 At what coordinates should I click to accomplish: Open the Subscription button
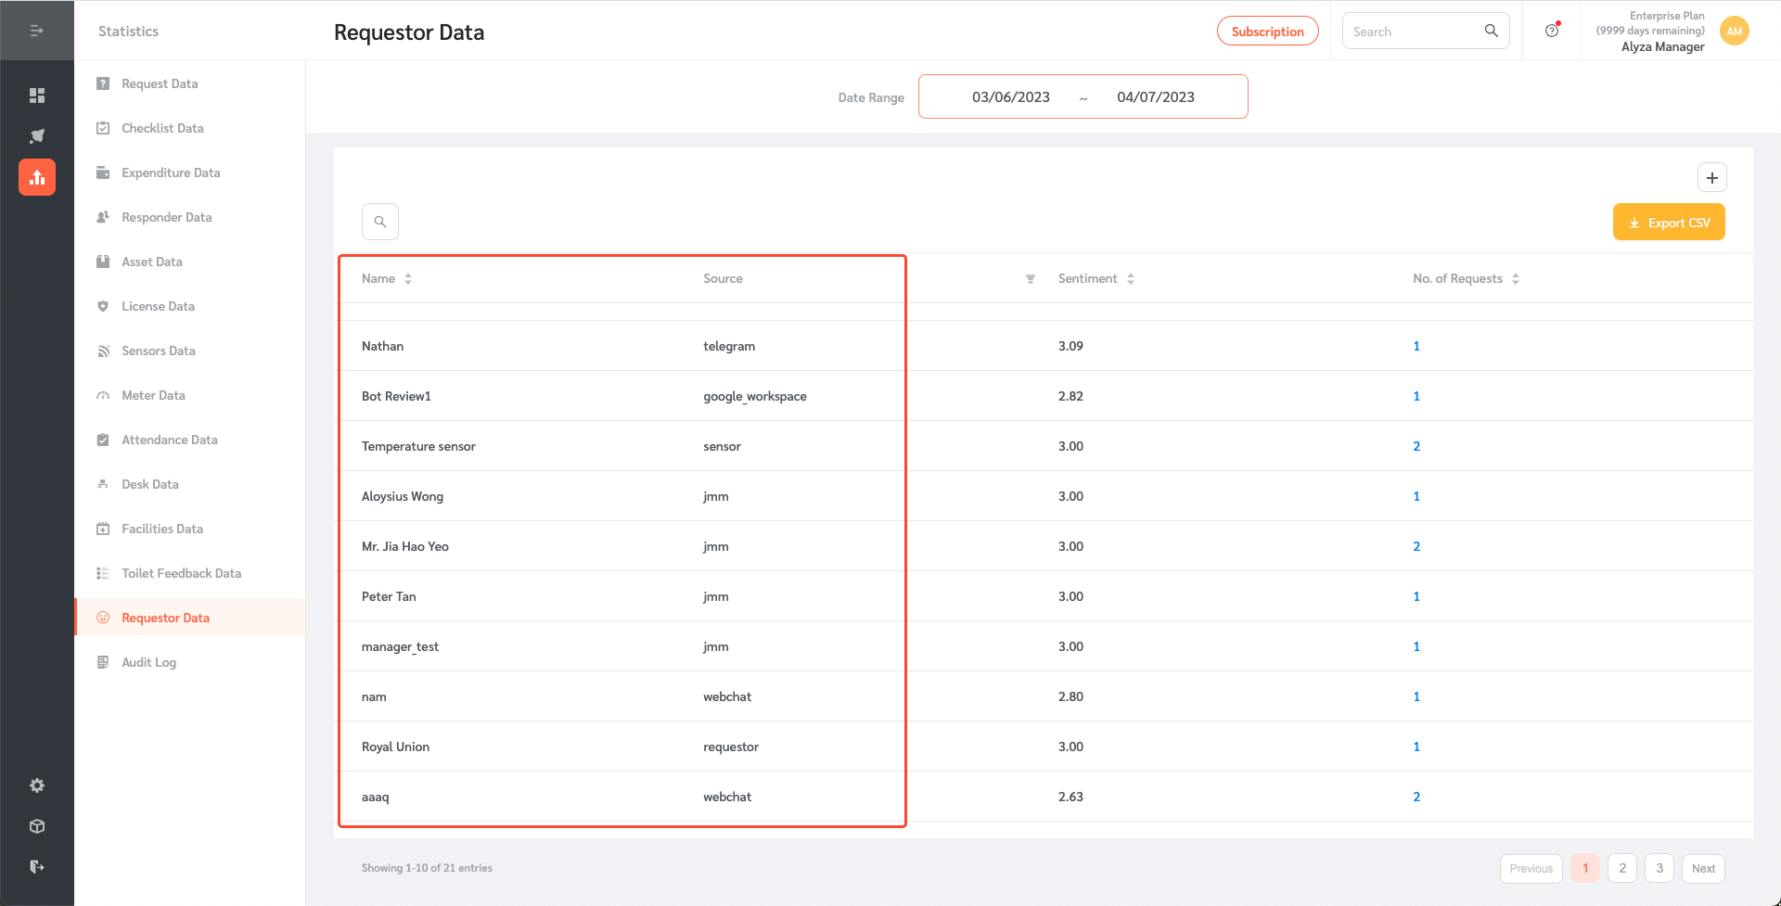coord(1267,30)
